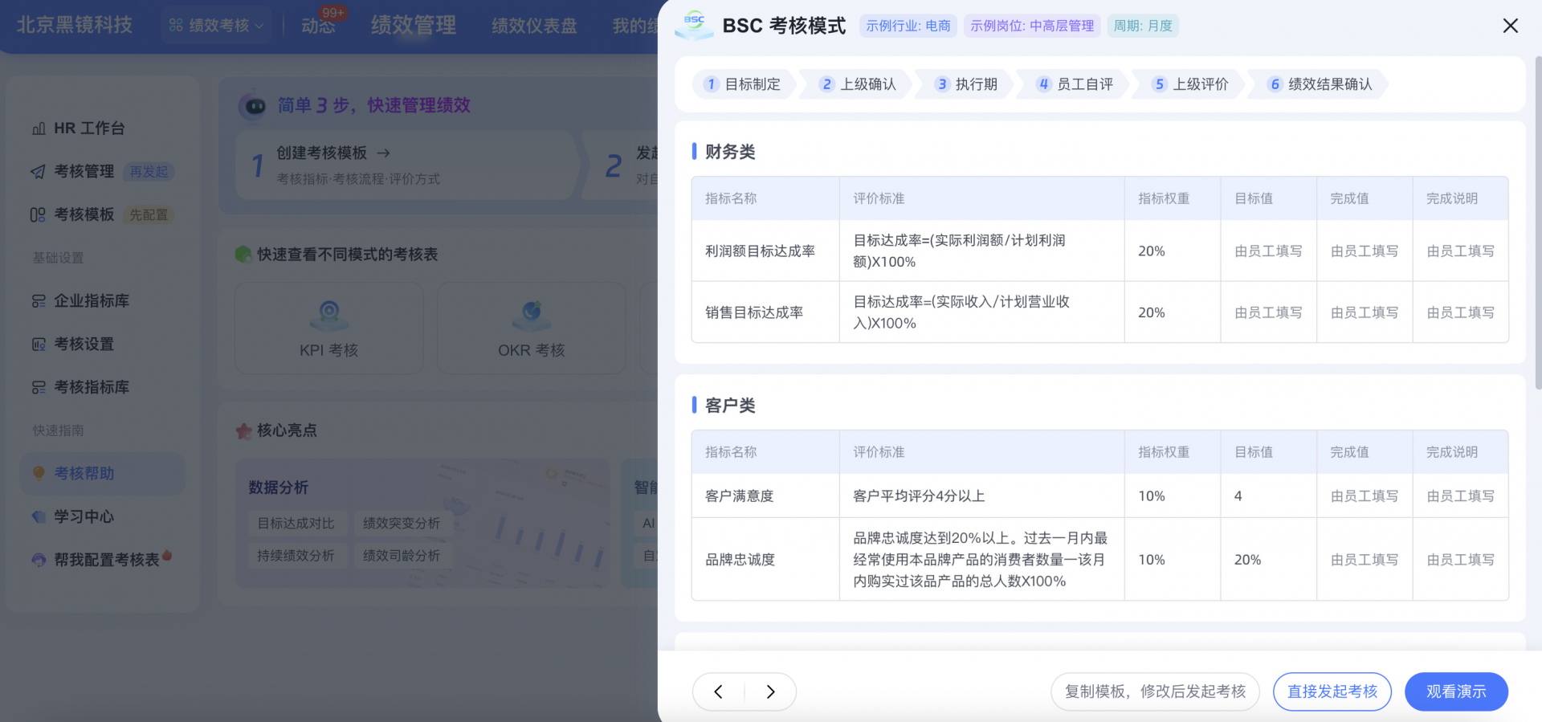
Task: Click the BSC logo icon in the header
Action: 694,25
